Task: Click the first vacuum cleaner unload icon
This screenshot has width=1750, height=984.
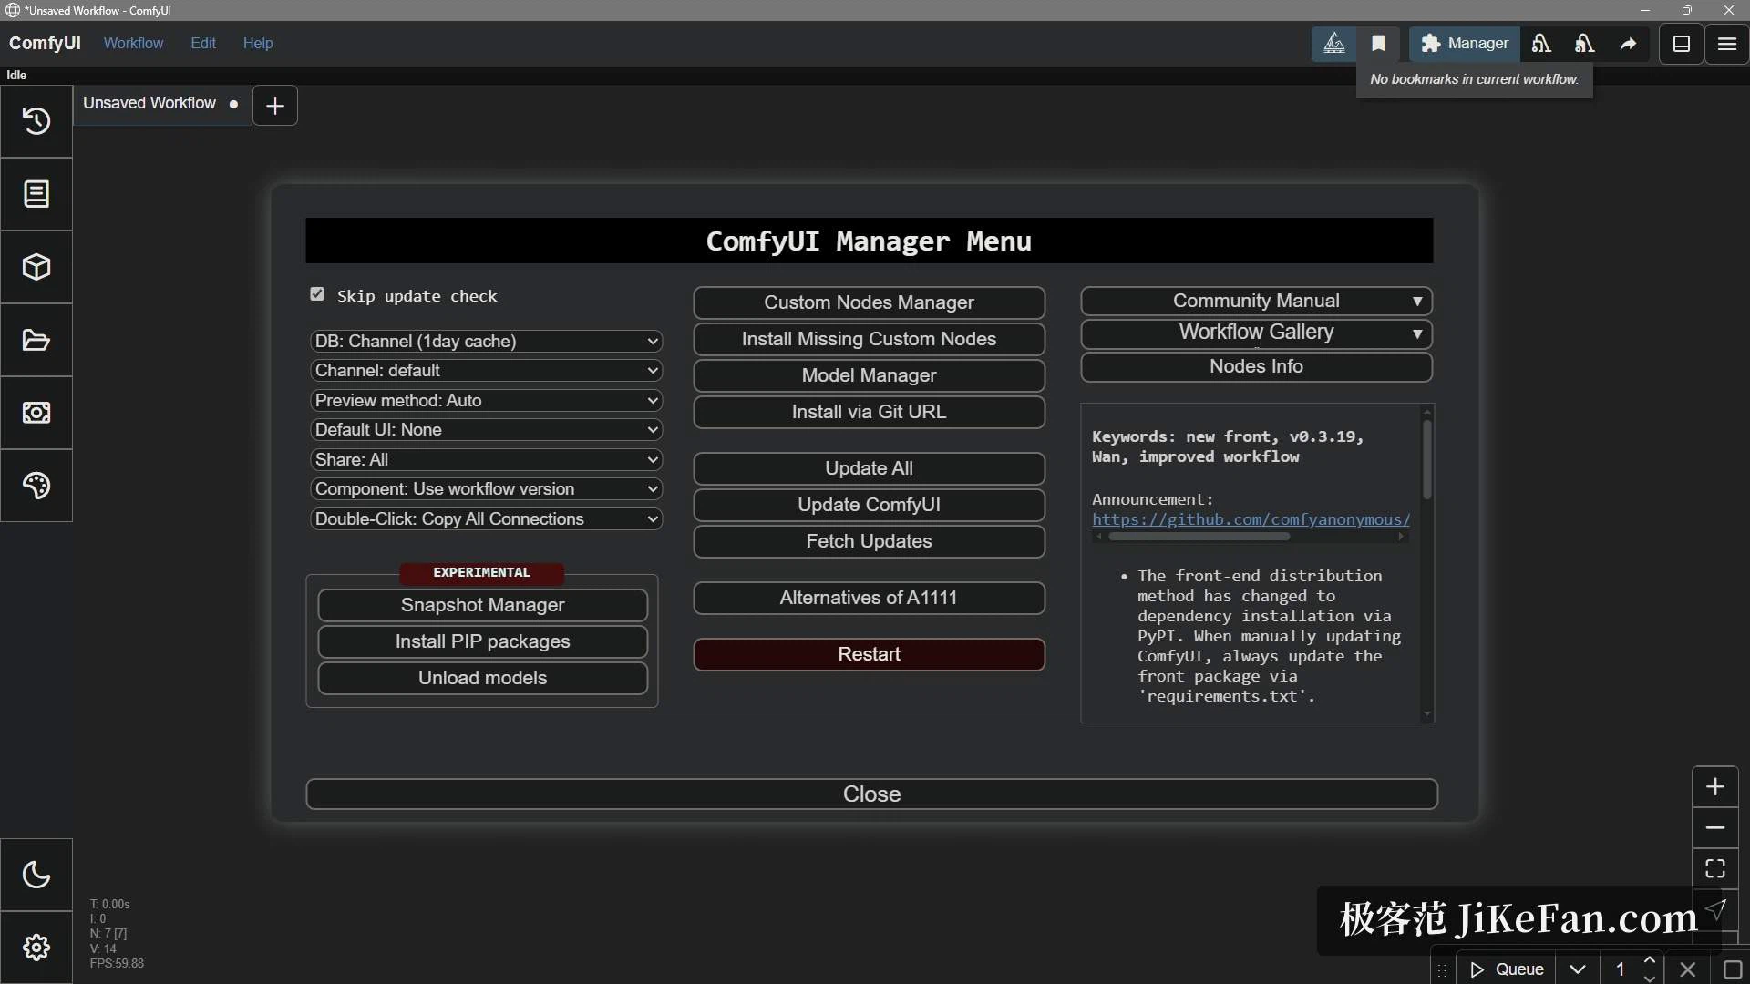Action: (1541, 43)
